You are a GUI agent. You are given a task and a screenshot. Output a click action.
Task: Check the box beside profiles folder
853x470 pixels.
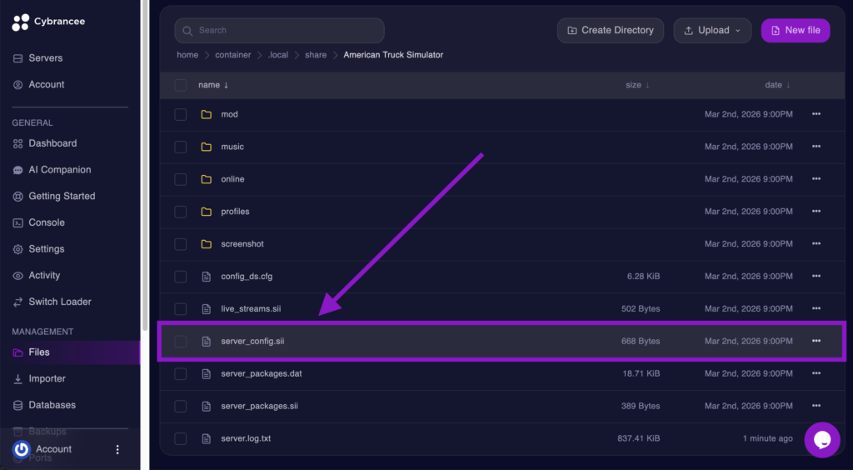click(181, 212)
